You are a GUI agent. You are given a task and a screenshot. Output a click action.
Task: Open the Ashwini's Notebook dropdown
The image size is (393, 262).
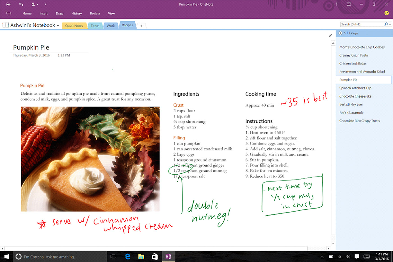coord(58,25)
